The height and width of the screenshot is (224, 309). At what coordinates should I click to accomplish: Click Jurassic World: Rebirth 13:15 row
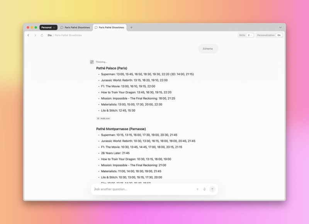(x=134, y=80)
